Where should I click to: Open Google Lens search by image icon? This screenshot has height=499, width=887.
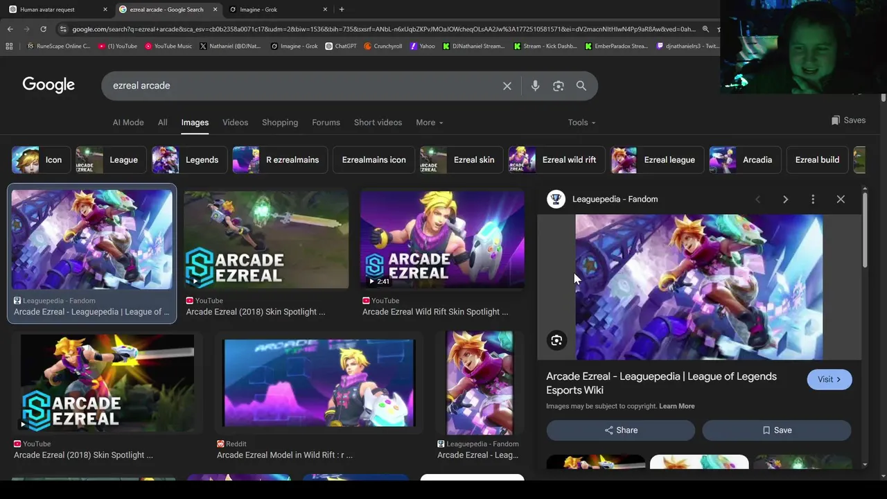pos(559,86)
